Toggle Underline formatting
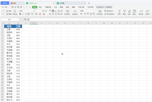Screen dimensions: 152x102 26,14
